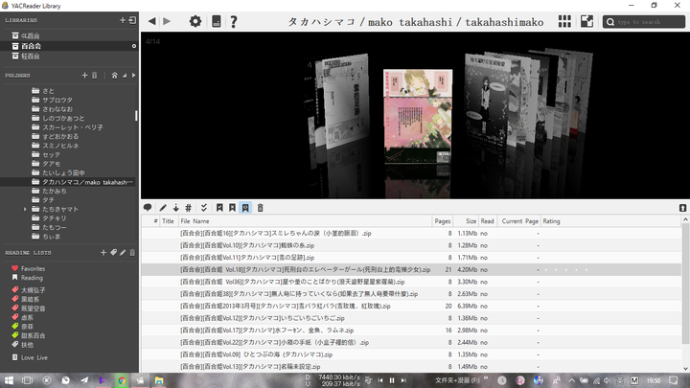Expand all folders arrow icon
Viewport: 690px width, 388px height.
click(134, 76)
